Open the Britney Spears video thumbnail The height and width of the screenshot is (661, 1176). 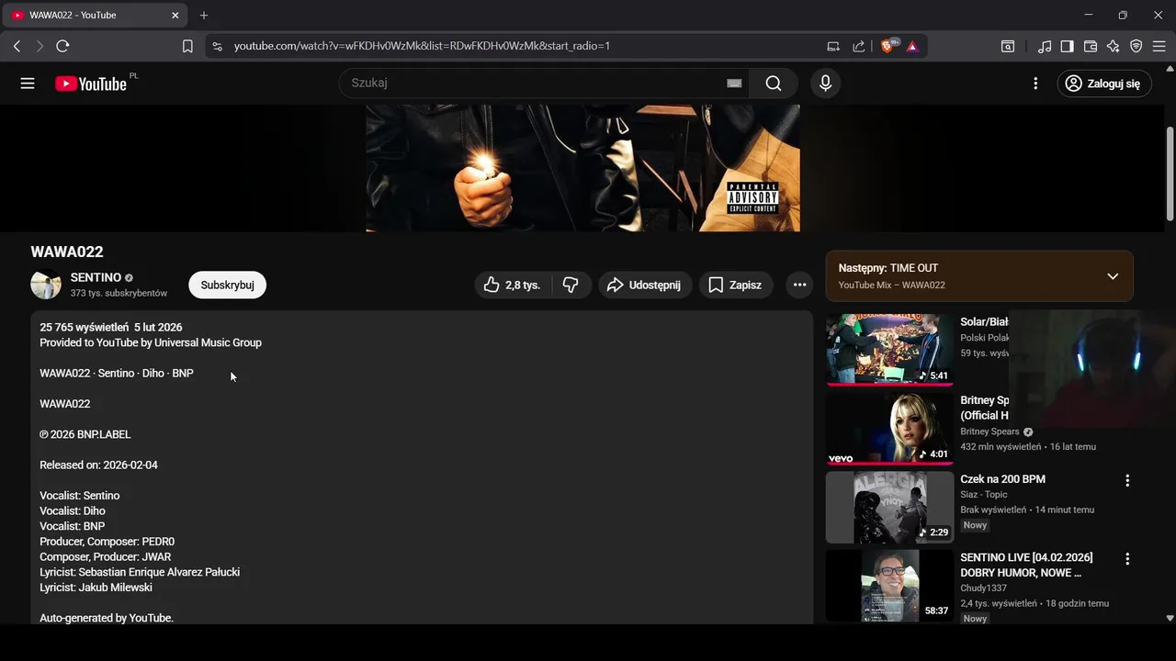click(x=889, y=429)
